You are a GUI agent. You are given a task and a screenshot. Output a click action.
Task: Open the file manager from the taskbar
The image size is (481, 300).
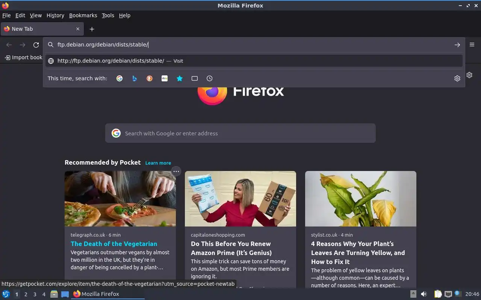coord(54,294)
